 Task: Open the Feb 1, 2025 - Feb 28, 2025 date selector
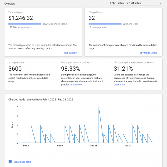pyautogui.click(x=129, y=3)
